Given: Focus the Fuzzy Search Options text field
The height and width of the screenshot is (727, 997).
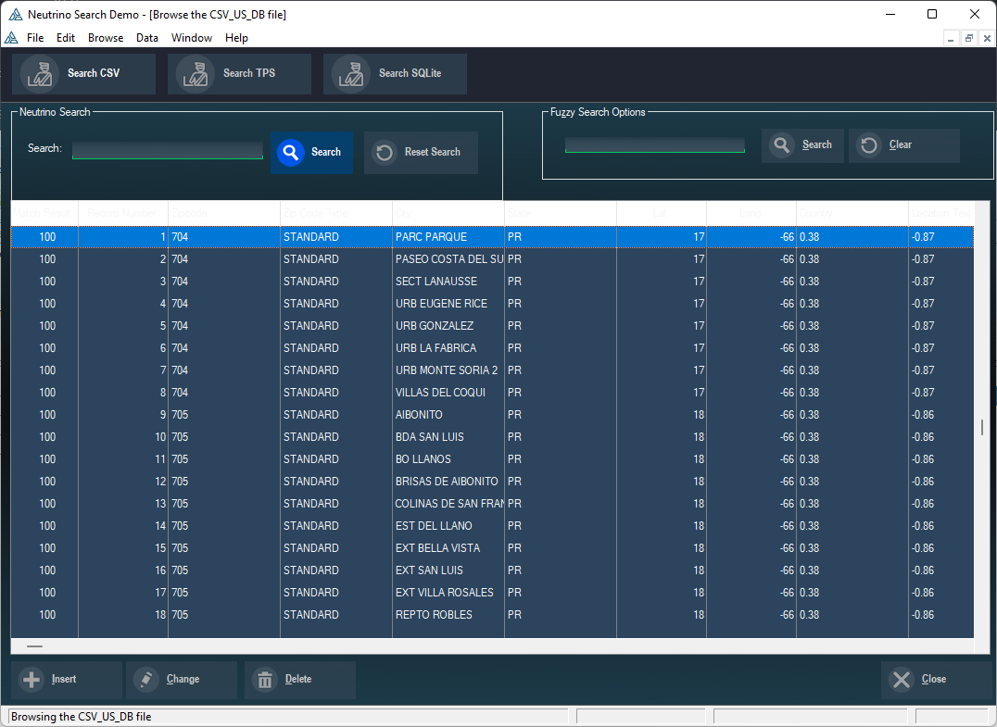Looking at the screenshot, I should point(654,144).
